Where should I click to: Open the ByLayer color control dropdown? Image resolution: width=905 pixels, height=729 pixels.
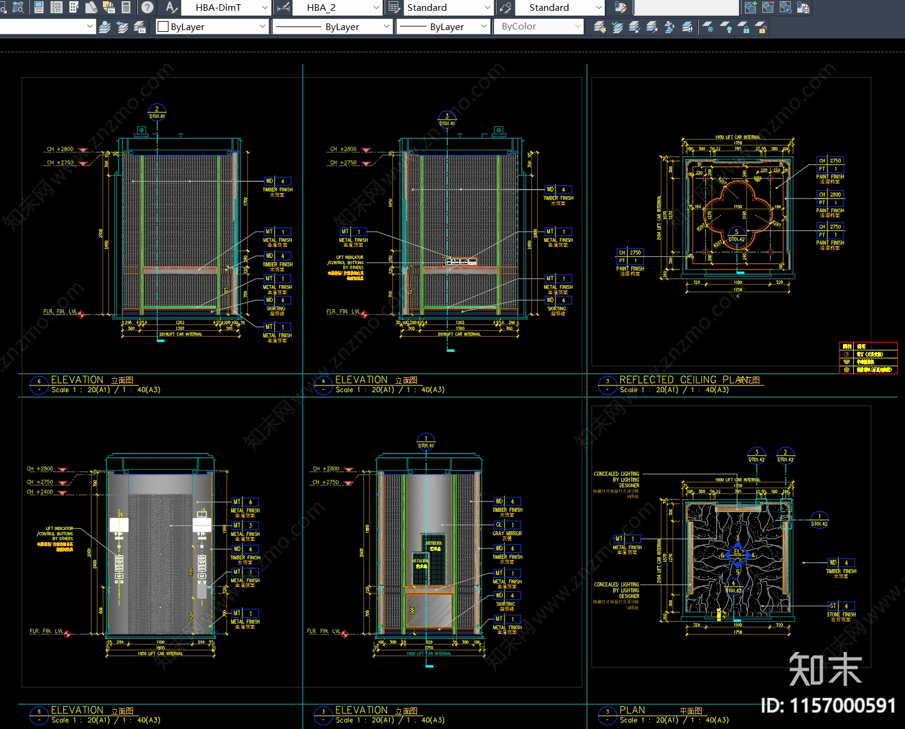click(x=262, y=26)
